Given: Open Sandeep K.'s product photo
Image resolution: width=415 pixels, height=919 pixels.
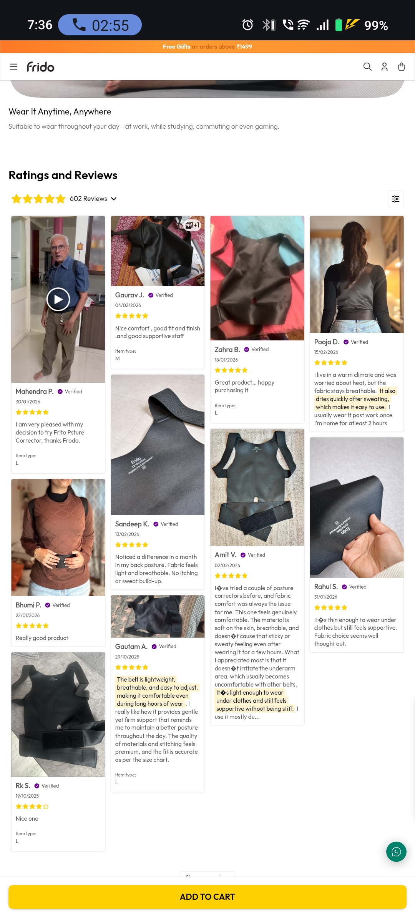Looking at the screenshot, I should pos(158,445).
